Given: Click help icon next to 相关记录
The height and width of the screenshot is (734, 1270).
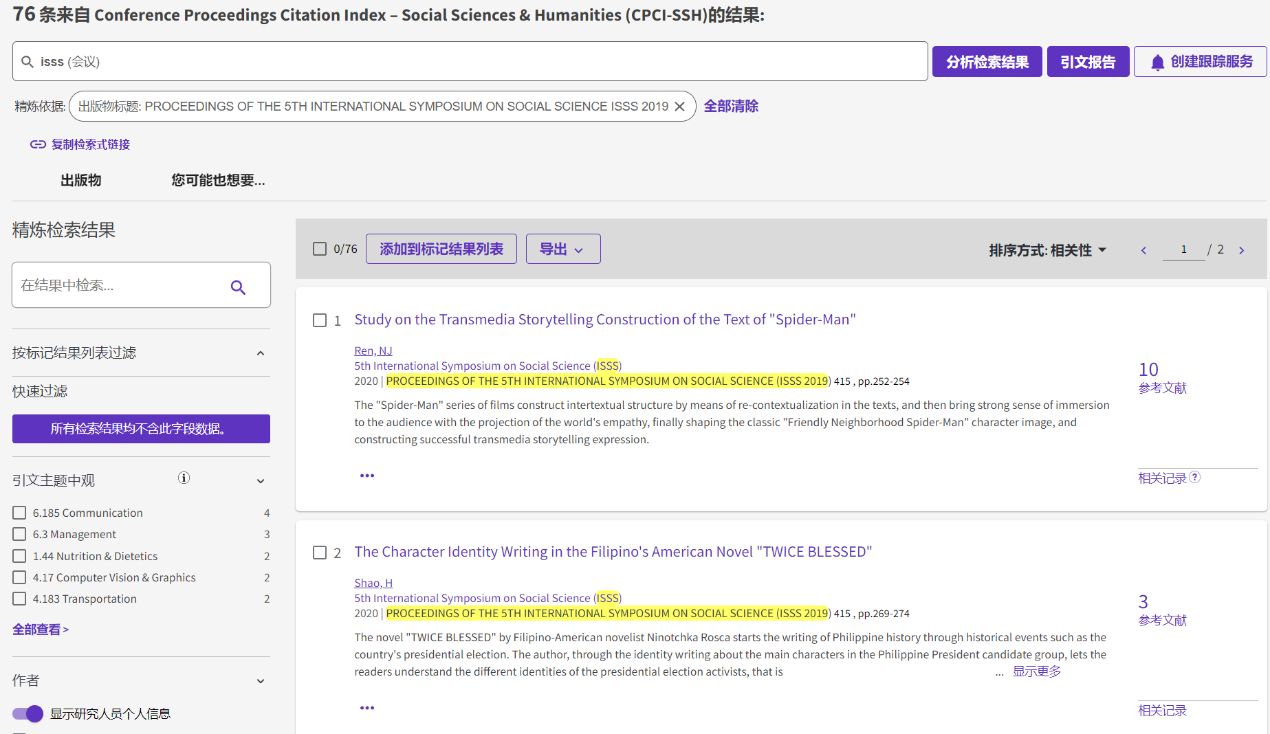Looking at the screenshot, I should click(x=1195, y=477).
